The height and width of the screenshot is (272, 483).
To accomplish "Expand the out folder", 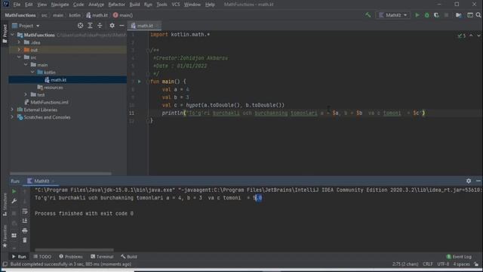I will pos(19,50).
